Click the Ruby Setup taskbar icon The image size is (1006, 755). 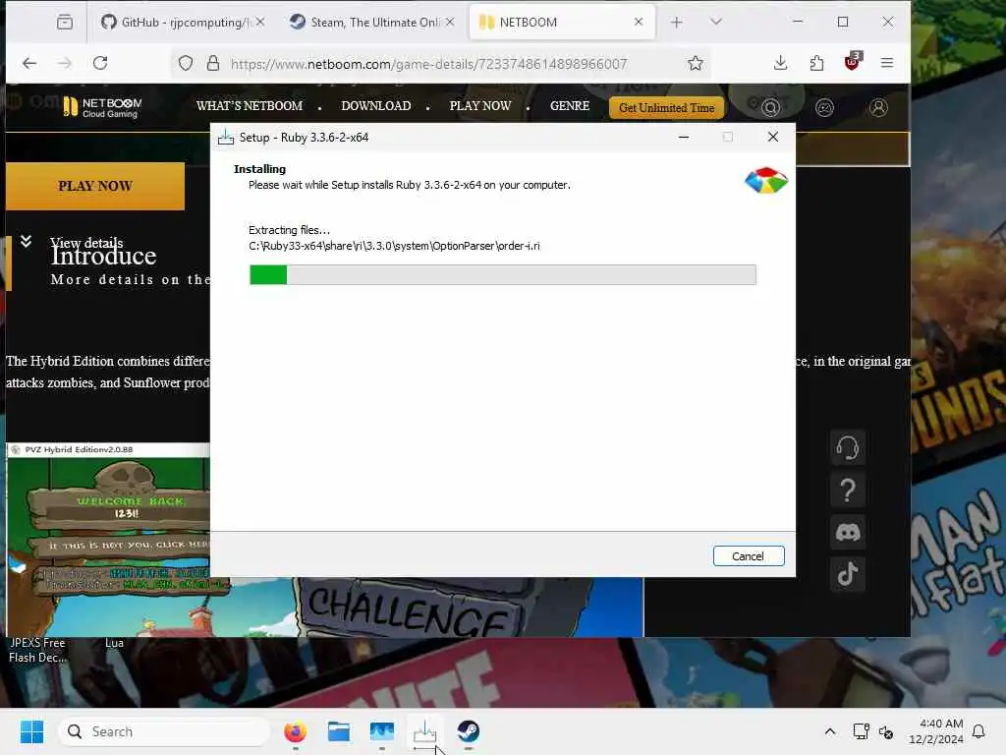tap(424, 731)
